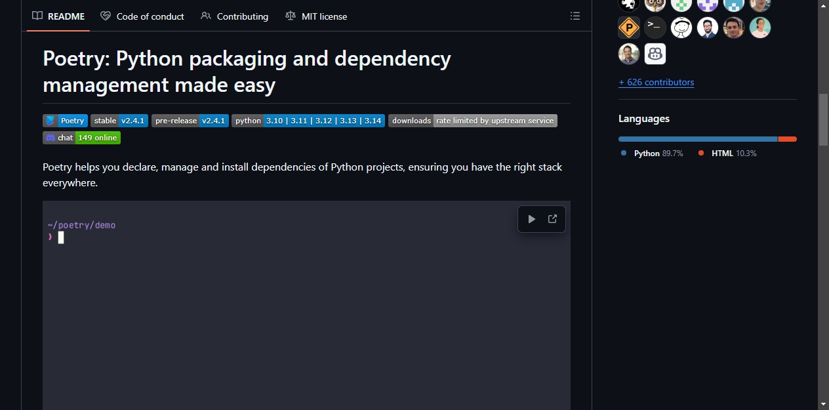829x410 pixels.
Task: Open the Discord chat 149 online badge
Action: pos(81,138)
